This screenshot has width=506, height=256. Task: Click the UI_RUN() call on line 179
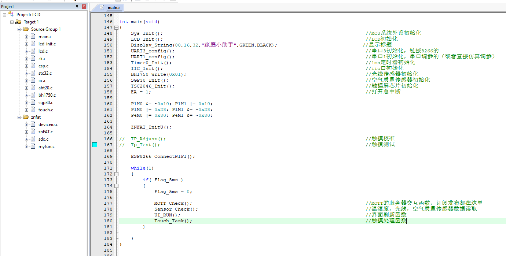click(x=167, y=215)
